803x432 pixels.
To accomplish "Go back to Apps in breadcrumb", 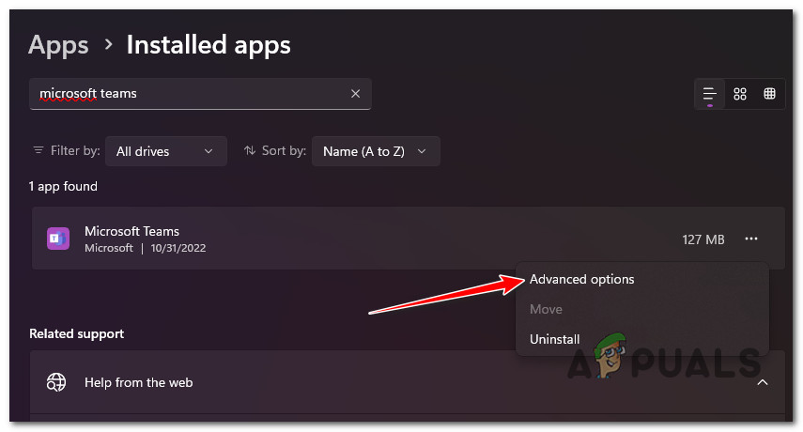I will (58, 45).
